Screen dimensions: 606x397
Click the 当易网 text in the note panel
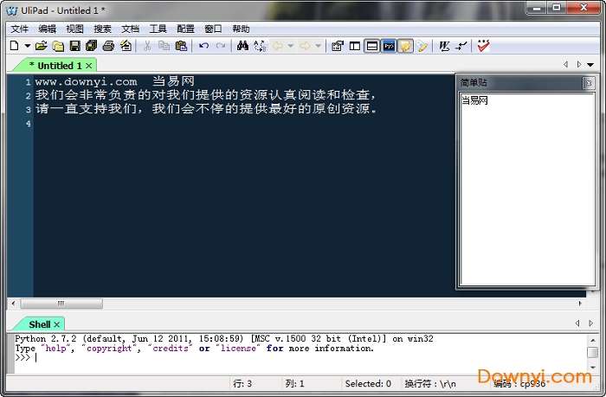474,101
